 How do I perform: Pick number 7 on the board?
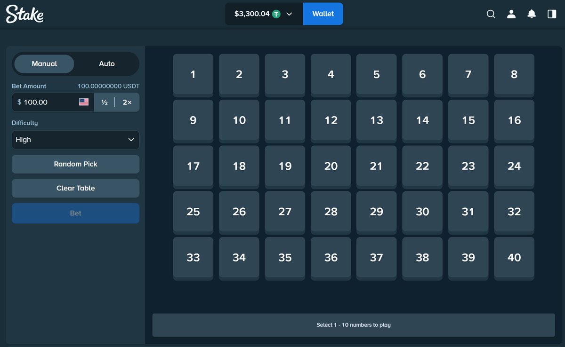click(468, 75)
